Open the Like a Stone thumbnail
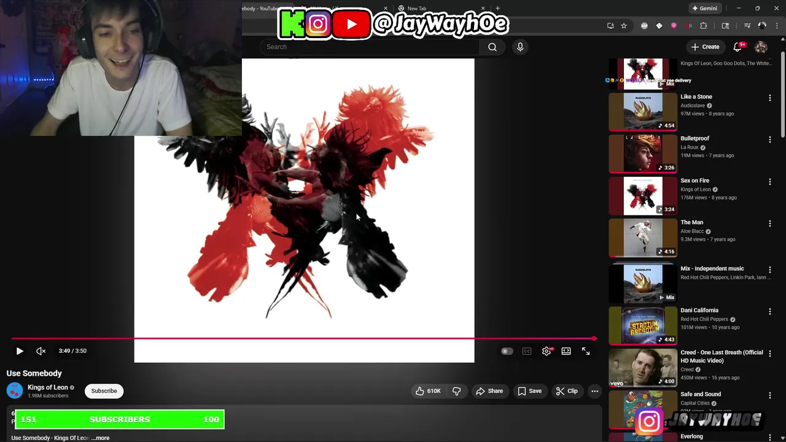 coord(643,111)
